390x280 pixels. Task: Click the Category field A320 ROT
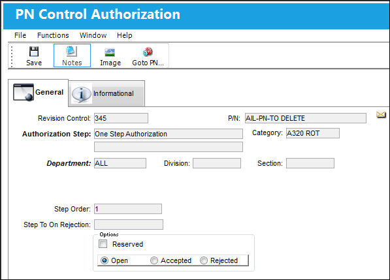click(313, 133)
